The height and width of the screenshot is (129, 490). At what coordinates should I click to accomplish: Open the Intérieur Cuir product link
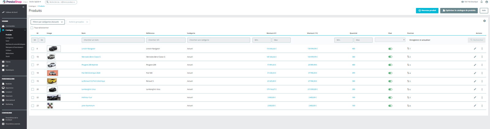(87, 97)
